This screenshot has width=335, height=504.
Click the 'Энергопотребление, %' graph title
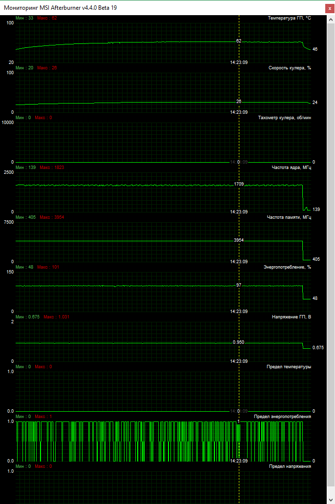[x=287, y=267]
